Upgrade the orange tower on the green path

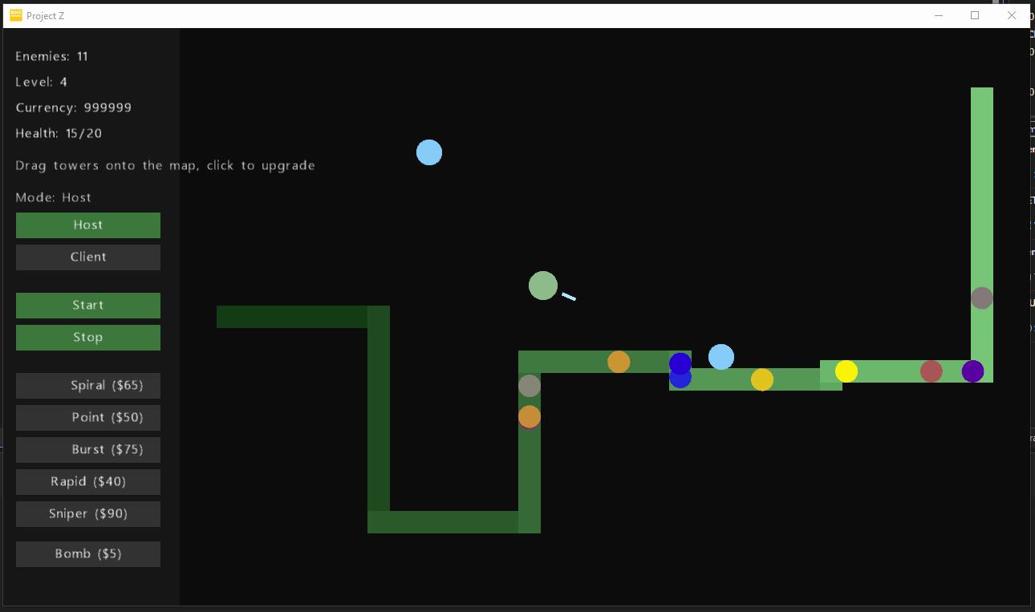(619, 362)
